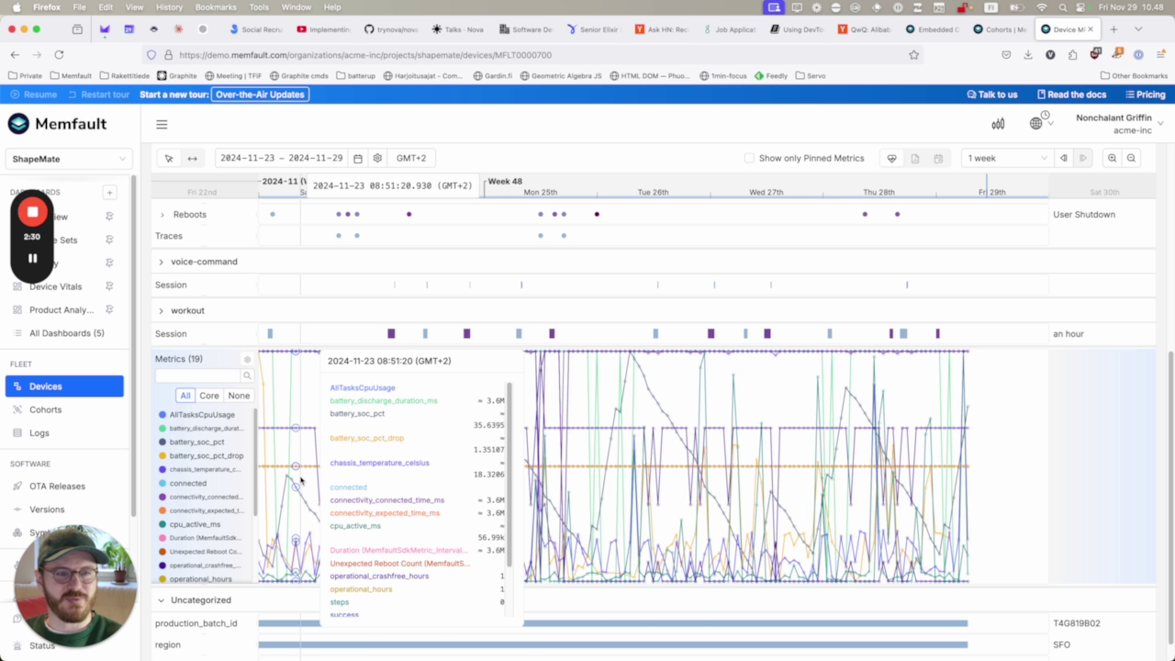Expand the Reboots row chevron
Screen dimensions: 1175x661
coord(162,215)
